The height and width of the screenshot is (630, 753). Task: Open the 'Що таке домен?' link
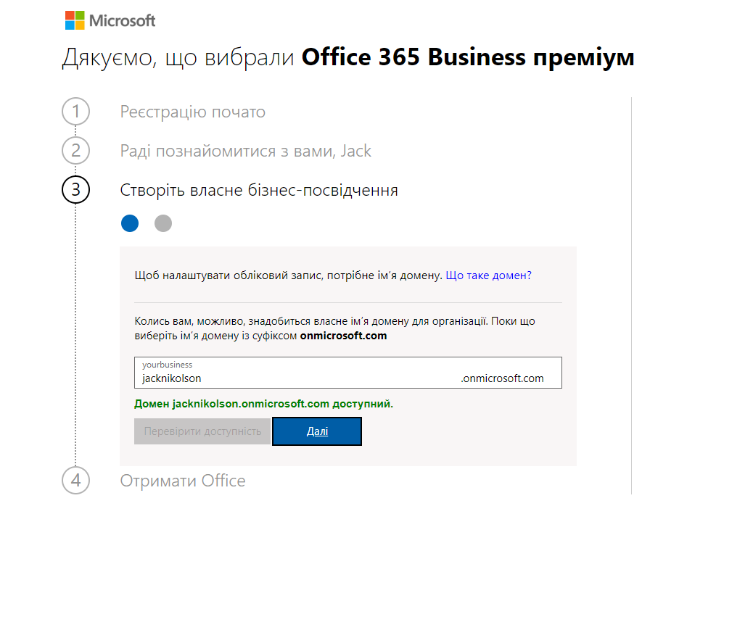488,275
